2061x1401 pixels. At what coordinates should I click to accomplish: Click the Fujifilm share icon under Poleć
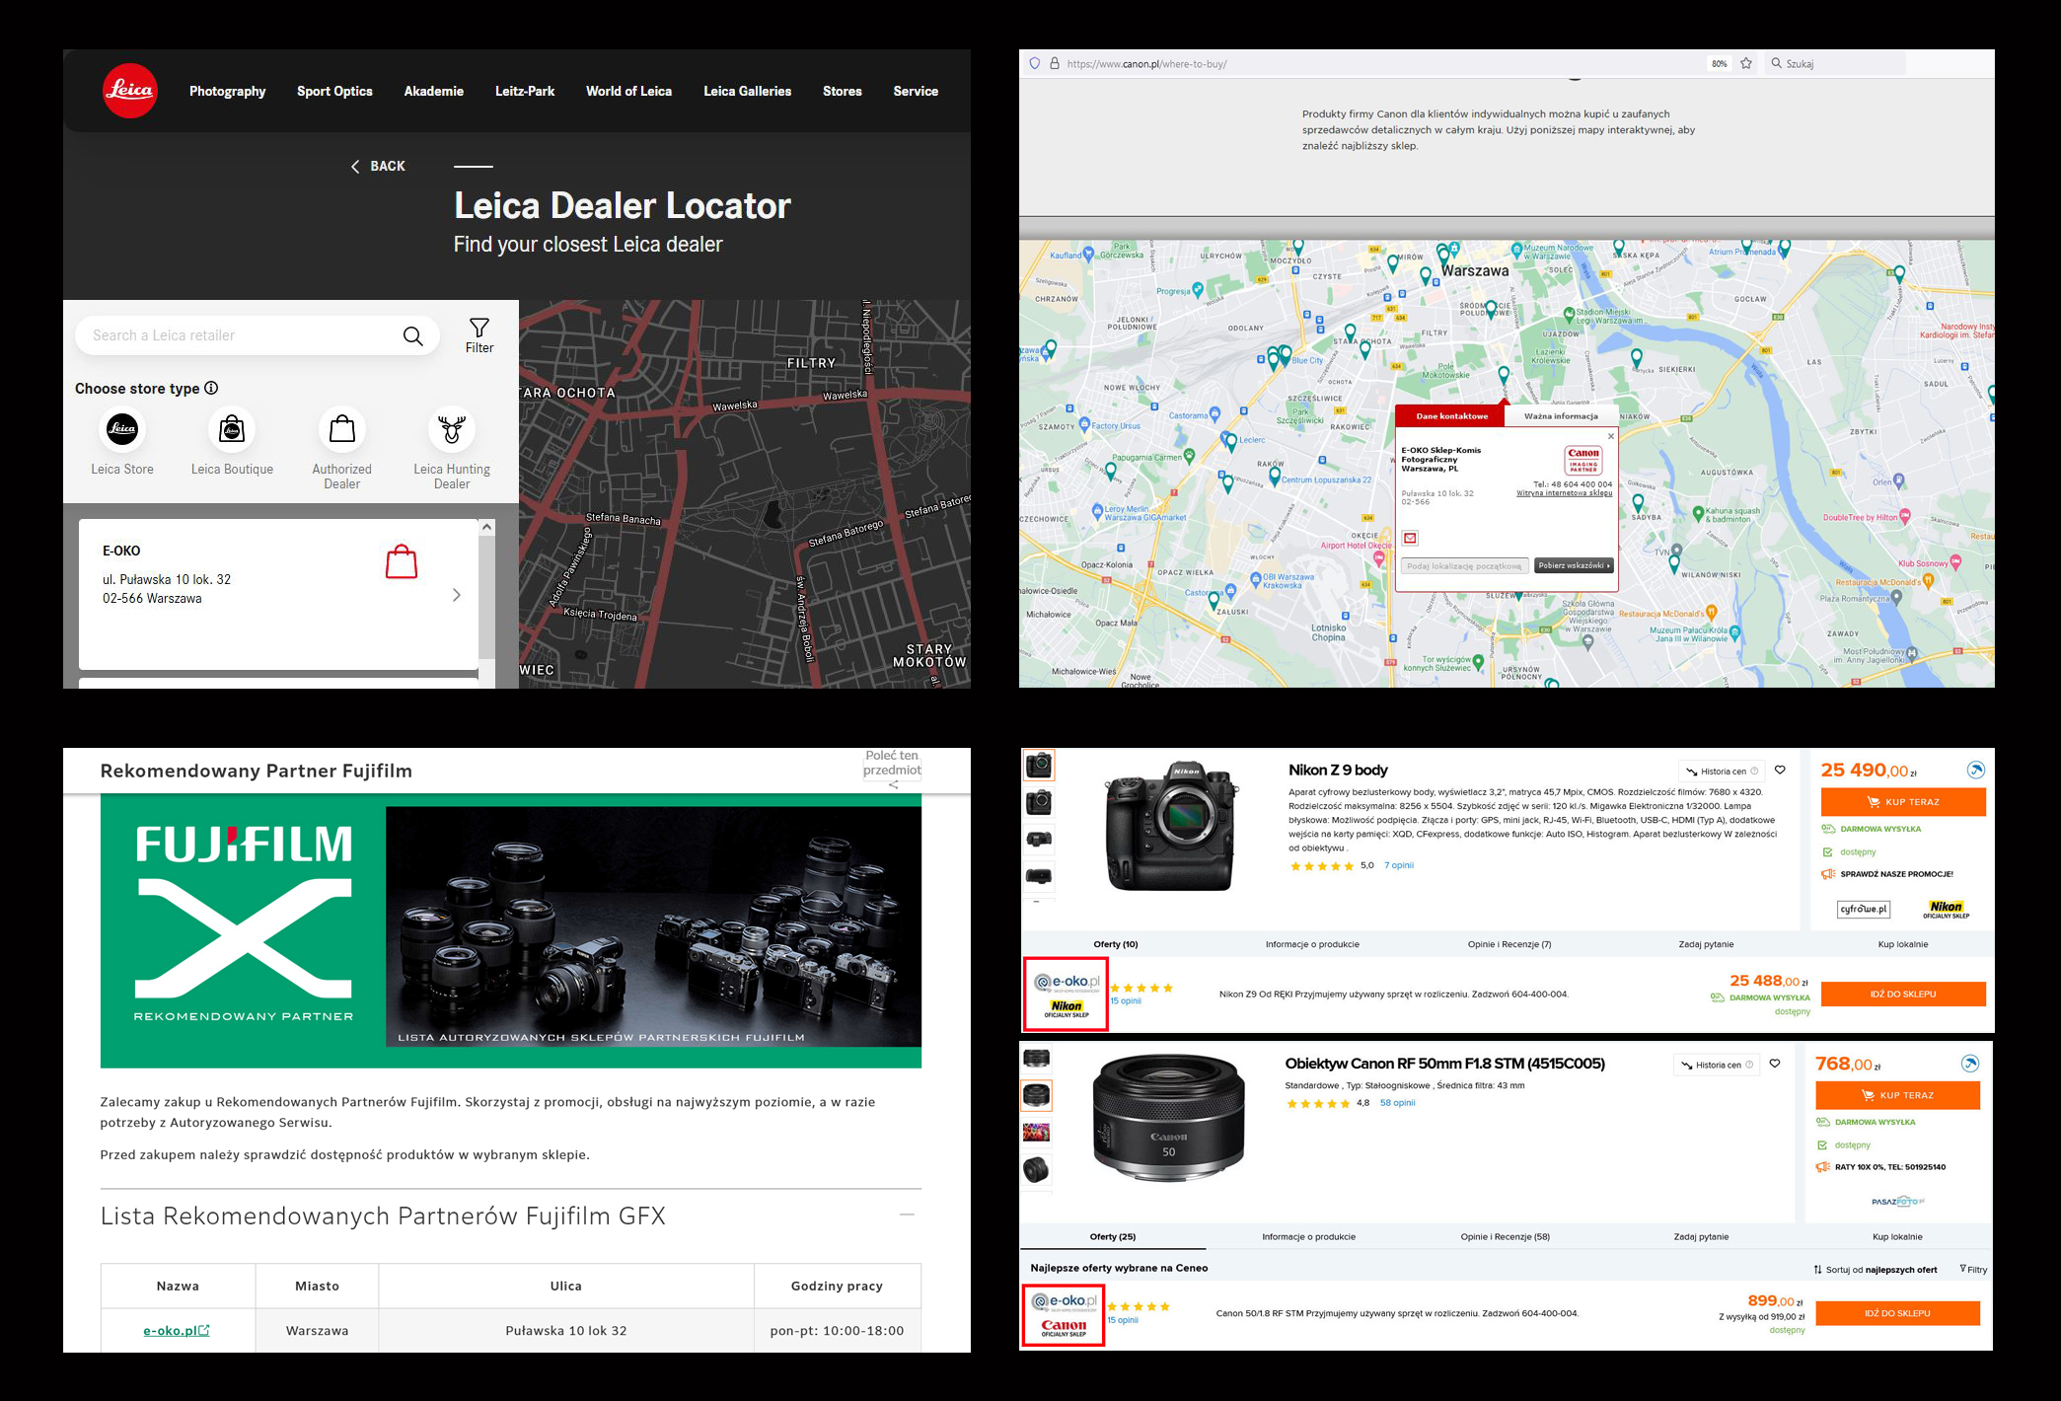pyautogui.click(x=893, y=785)
